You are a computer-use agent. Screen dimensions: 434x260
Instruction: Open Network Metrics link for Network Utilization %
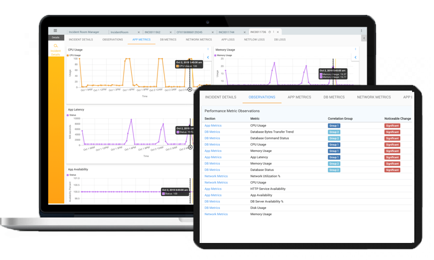pyautogui.click(x=216, y=176)
